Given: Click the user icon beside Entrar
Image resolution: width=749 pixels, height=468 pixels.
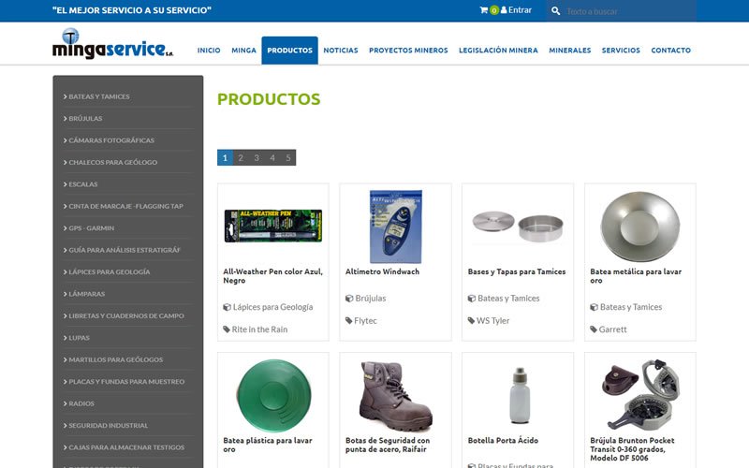Looking at the screenshot, I should coord(504,10).
